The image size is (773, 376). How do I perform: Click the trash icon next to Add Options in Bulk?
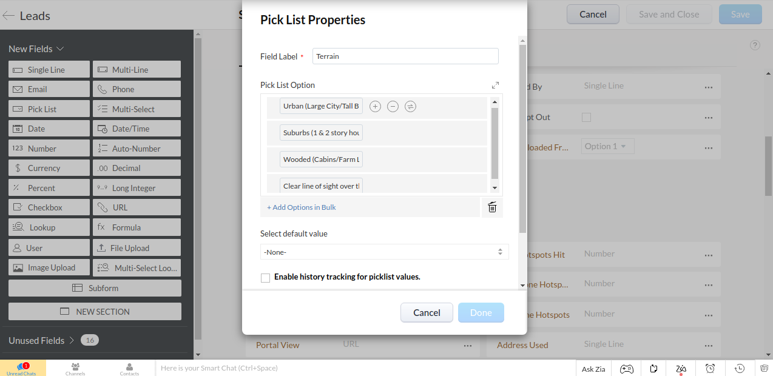click(x=492, y=207)
